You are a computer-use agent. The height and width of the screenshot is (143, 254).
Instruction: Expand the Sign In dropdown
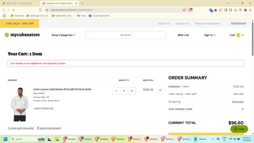pyautogui.click(x=210, y=35)
